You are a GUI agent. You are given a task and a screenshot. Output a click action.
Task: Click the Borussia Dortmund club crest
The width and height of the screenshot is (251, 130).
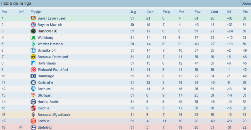[33, 57]
